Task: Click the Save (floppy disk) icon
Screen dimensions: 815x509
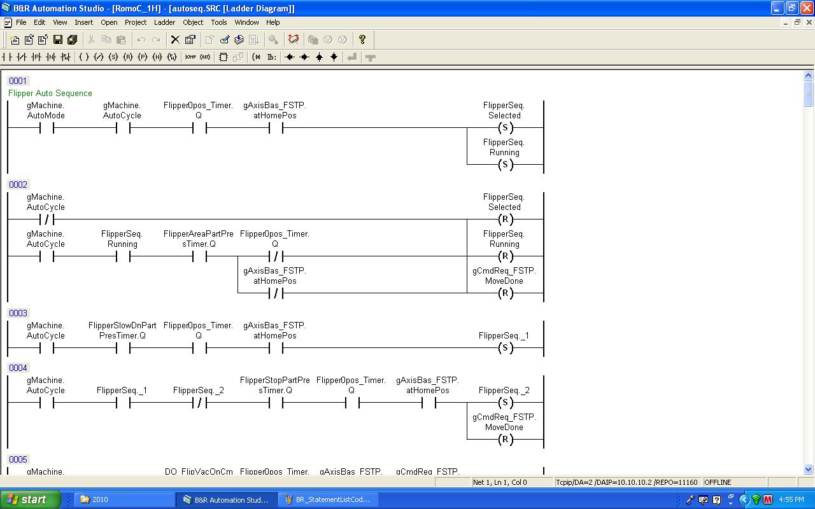Action: click(x=58, y=39)
